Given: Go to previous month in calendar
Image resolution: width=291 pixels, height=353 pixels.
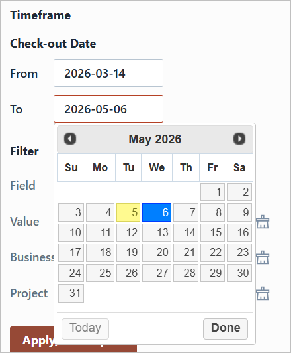Looking at the screenshot, I should point(70,139).
